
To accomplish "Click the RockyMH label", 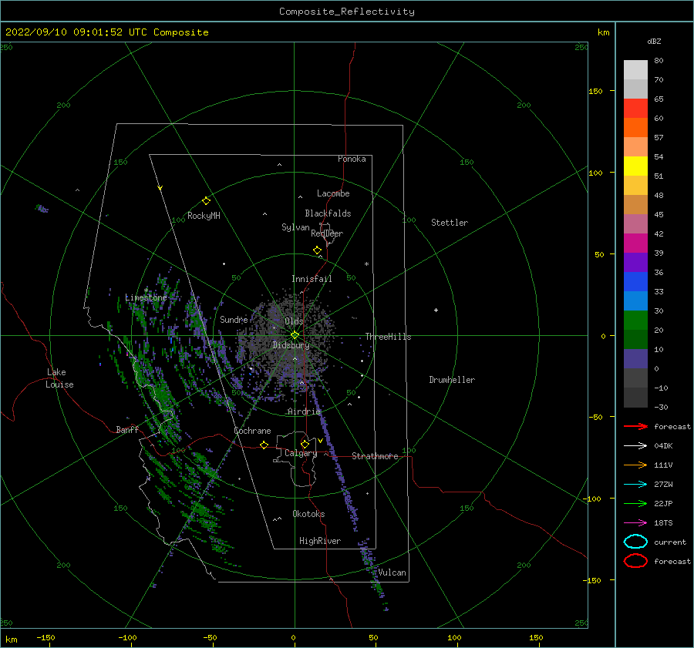I will tap(204, 216).
